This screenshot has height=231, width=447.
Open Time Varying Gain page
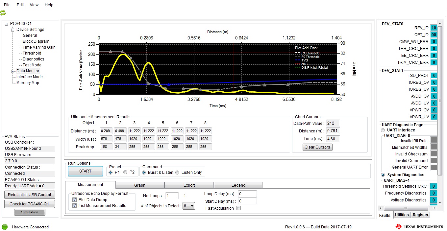point(39,47)
